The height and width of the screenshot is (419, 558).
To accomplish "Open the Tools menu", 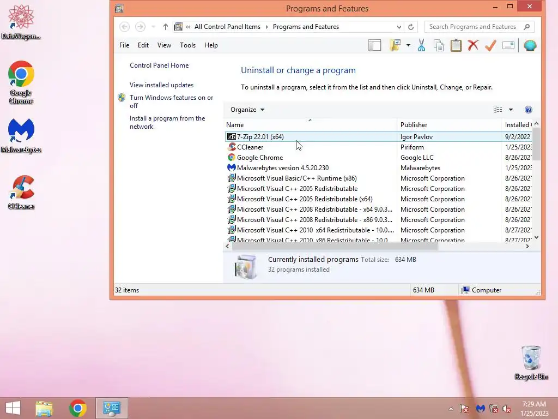I will (x=187, y=45).
